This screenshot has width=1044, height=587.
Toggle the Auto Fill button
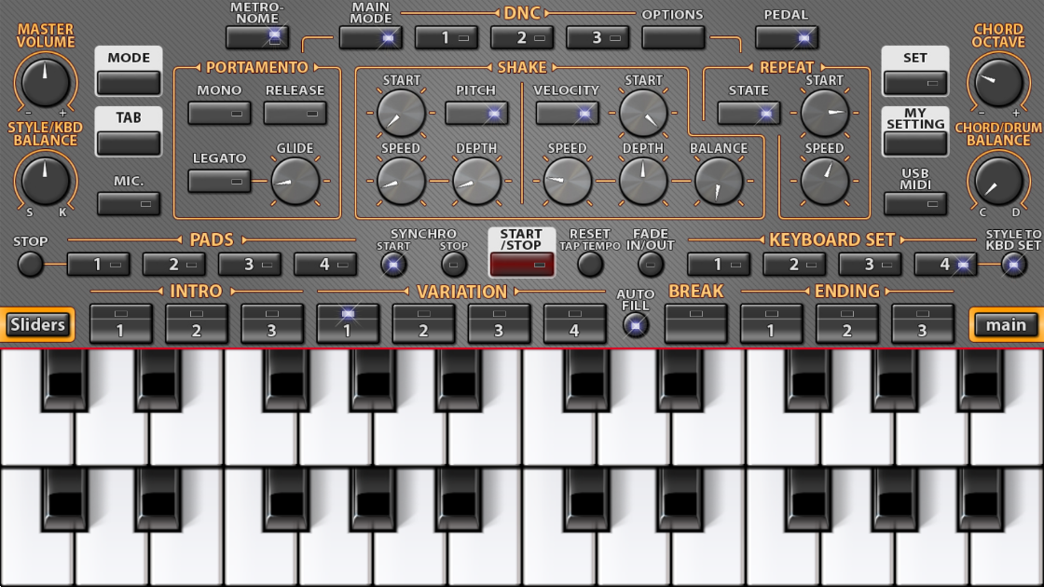(636, 325)
